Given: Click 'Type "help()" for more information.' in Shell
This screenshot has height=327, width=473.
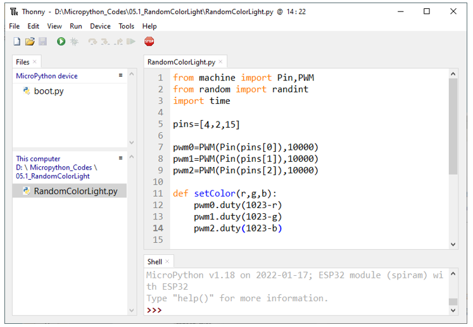Looking at the screenshot, I should [x=237, y=299].
